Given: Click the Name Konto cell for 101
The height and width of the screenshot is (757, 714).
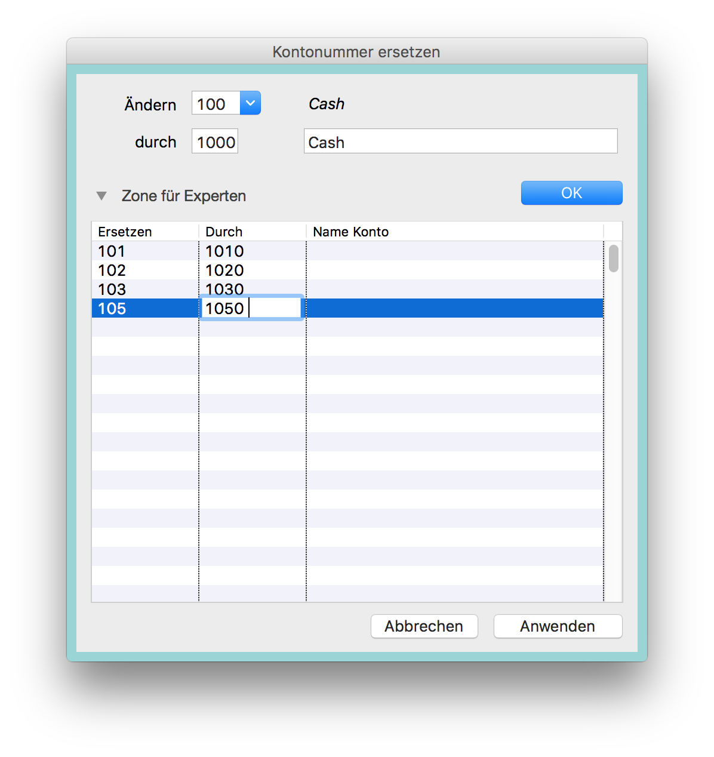Looking at the screenshot, I should click(454, 251).
